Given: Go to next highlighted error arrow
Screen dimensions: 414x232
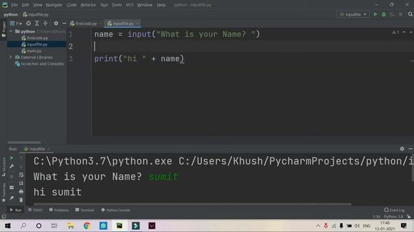Looking at the screenshot, I should [411, 32].
